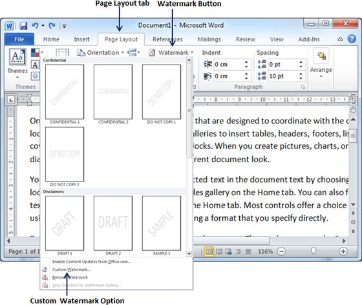Screen dimensions: 362x305
Task: Click the zoom slider handle
Action: click(314, 251)
